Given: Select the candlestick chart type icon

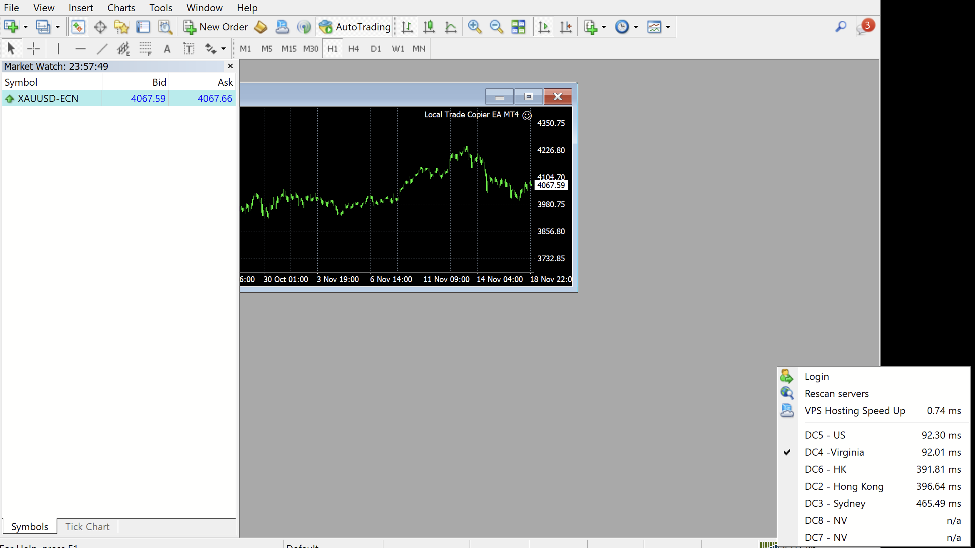Looking at the screenshot, I should 429,27.
